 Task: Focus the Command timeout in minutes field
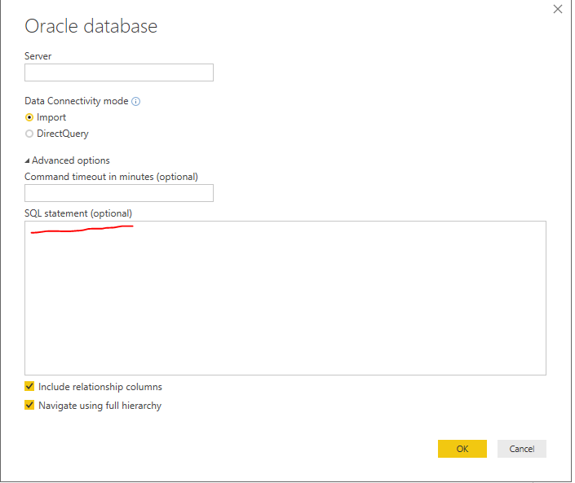pos(119,193)
